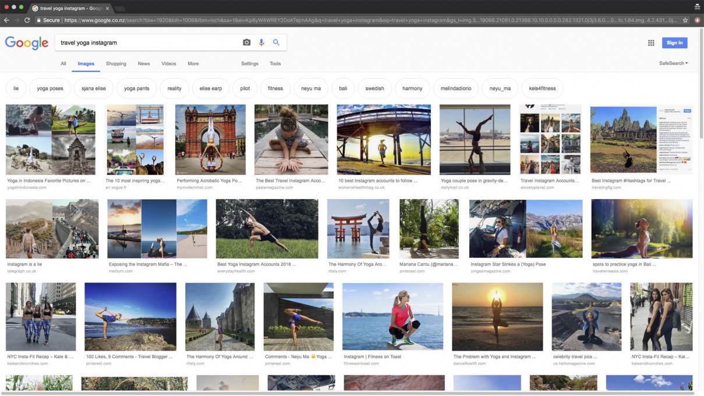Open the Vogue 10 most inspiring yoga thumbnail
704x396 pixels.
(135, 140)
